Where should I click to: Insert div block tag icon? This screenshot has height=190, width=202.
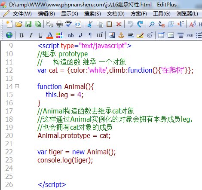point(171,35)
